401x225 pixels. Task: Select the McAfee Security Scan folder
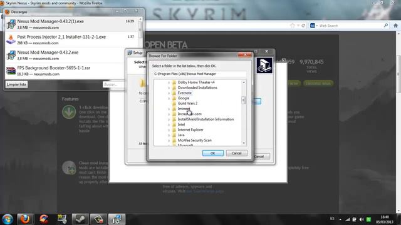(195, 140)
